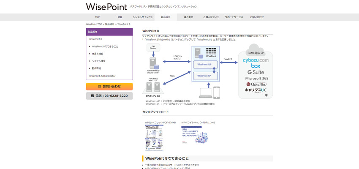Image resolution: width=359 pixels, height=169 pixels.
Task: Click the SAML2.0 label in the diagram
Action: pos(228,59)
